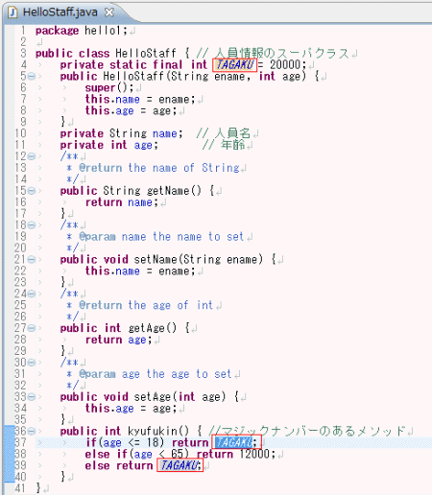Click the value 12000 on line 38
Screen dimensions: 432x495
254,454
